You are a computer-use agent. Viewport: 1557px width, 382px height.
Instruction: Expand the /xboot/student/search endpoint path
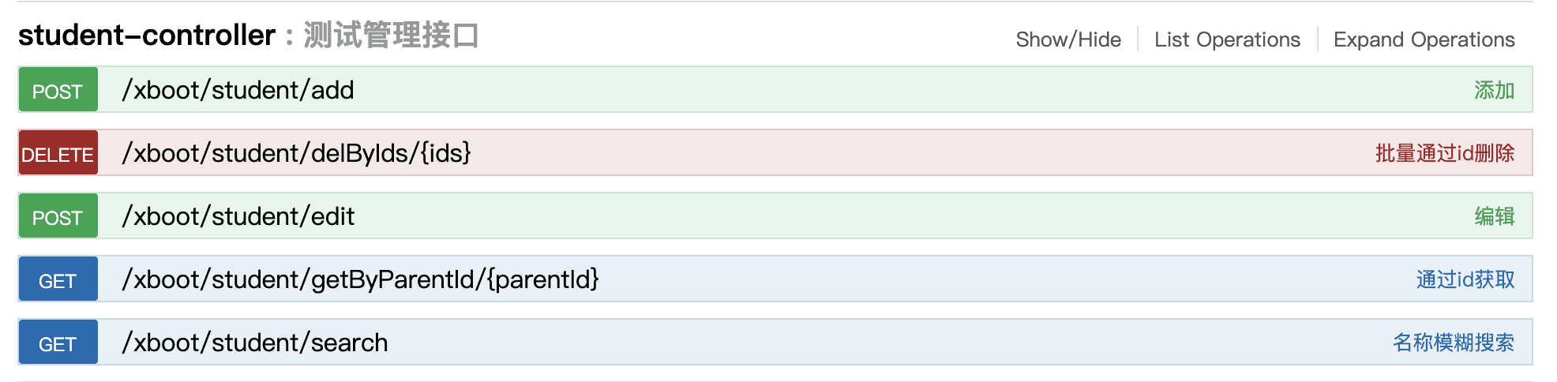[254, 343]
